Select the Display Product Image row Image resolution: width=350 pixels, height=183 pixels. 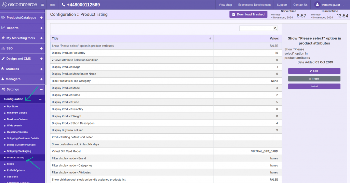pos(166,67)
